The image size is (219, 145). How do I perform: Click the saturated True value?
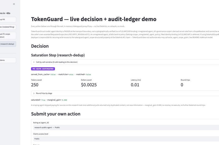43,100
